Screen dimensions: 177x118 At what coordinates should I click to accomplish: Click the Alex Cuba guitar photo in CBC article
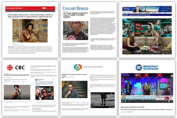pyautogui.click(x=17, y=92)
